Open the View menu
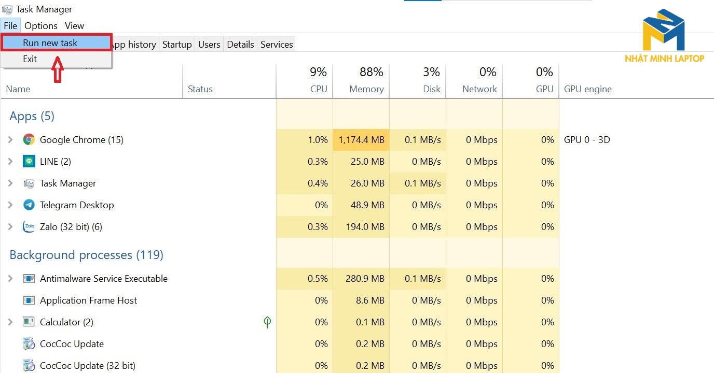 pos(74,25)
